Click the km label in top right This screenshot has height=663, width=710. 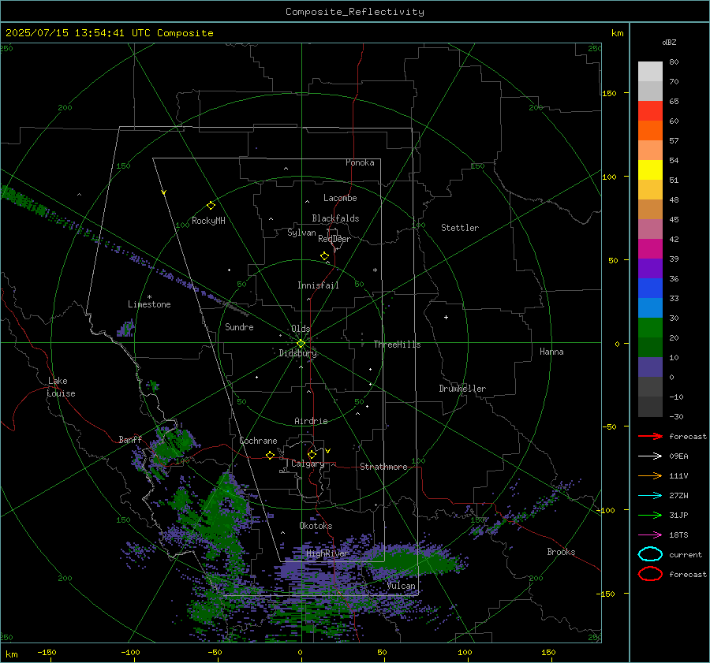pos(617,33)
